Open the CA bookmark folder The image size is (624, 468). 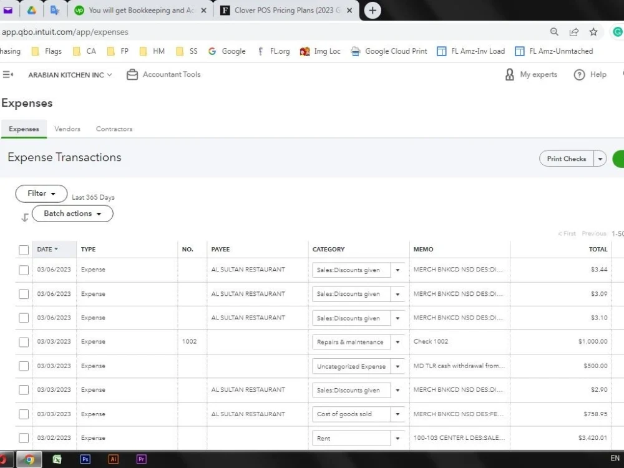coord(84,51)
